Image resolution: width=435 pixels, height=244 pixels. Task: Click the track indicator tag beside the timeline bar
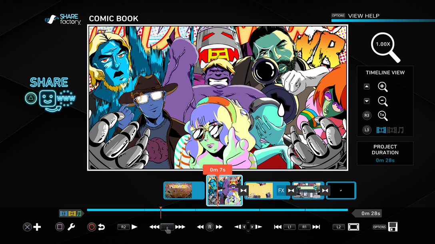click(71, 213)
